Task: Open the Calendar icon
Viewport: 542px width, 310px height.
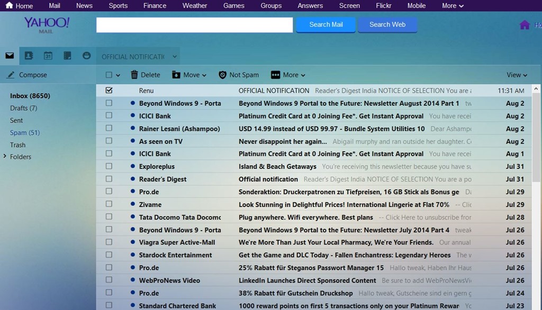Action: [x=48, y=56]
